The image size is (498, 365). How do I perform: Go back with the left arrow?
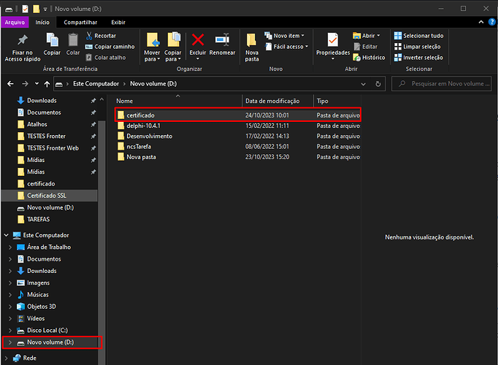point(10,84)
